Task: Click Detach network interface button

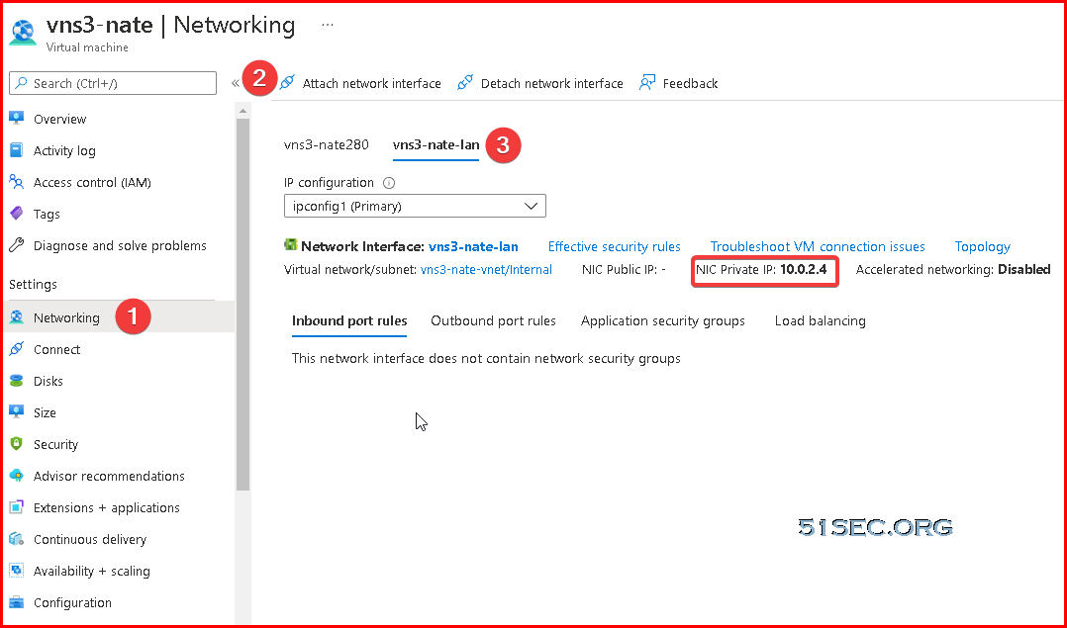Action: [539, 83]
